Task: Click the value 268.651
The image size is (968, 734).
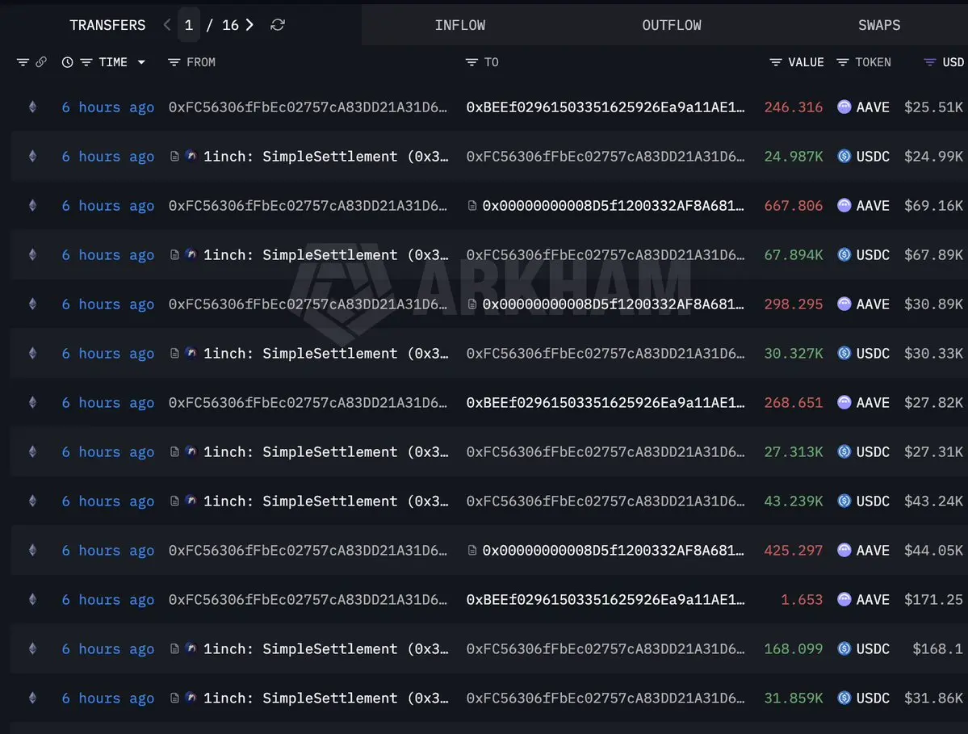Action: click(794, 402)
